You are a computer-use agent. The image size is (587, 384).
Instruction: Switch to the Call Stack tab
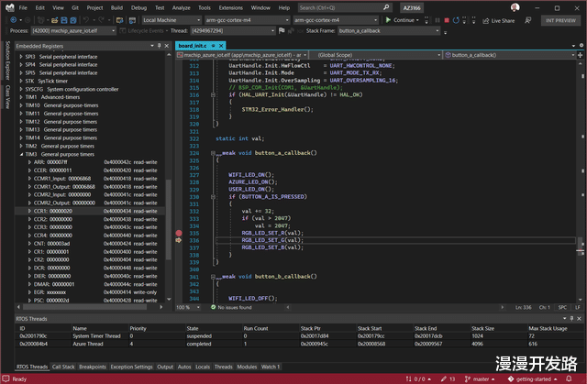(x=63, y=367)
